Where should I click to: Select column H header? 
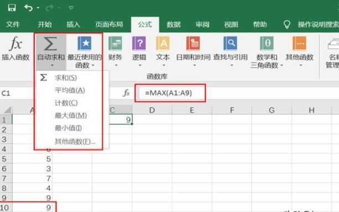(x=311, y=110)
